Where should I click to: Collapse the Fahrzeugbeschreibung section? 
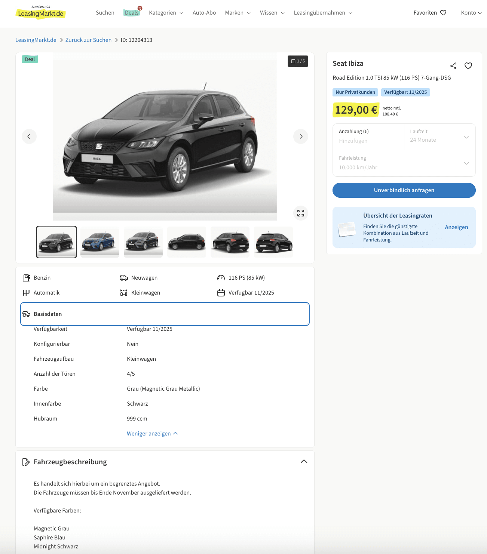tap(304, 462)
